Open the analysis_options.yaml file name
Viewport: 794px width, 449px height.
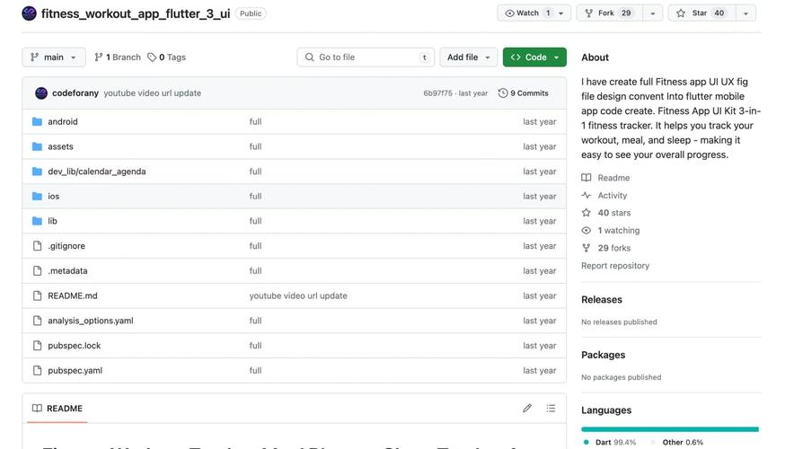pyautogui.click(x=91, y=321)
